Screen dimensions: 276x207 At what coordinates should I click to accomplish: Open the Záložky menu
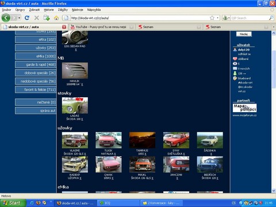tap(63, 10)
